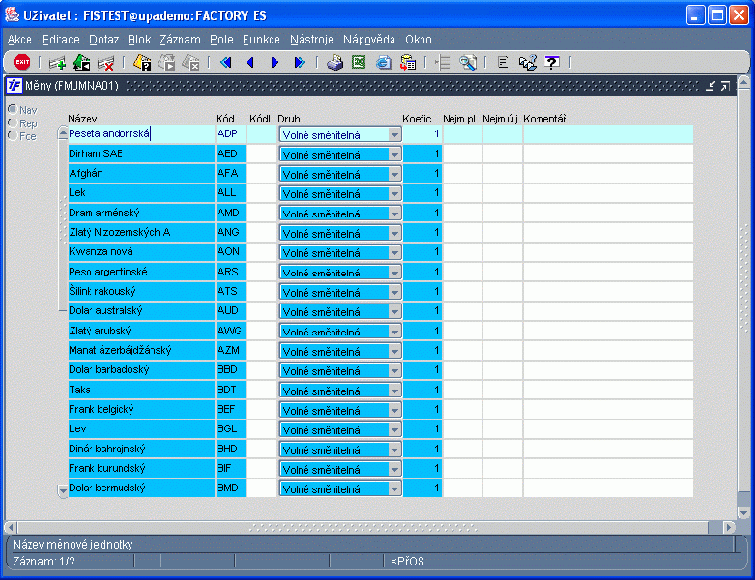This screenshot has height=580, width=755.
Task: Click the Frank burundský name cell
Action: 141,468
